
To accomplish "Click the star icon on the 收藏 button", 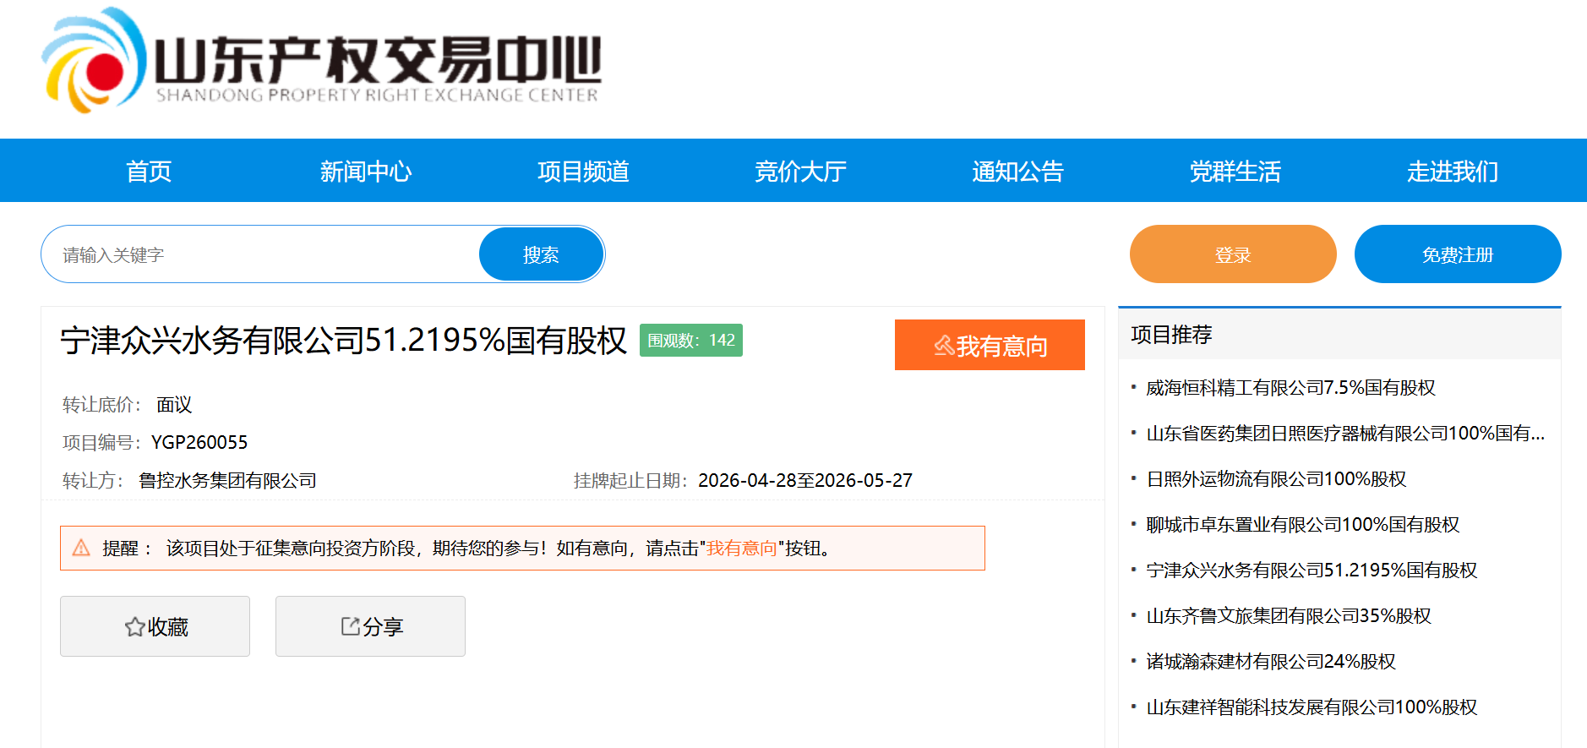I will (134, 627).
